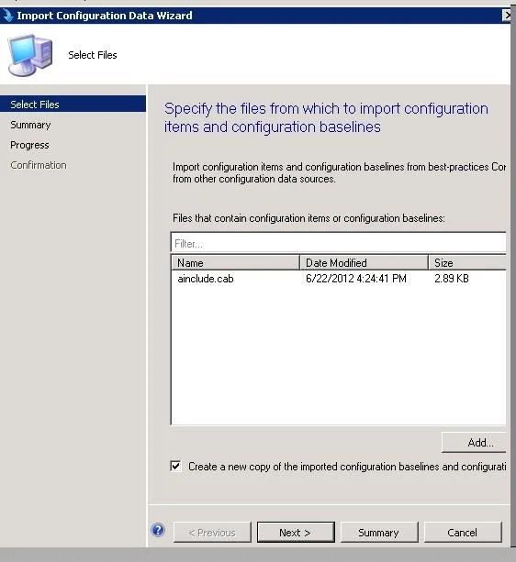Click the Next > button
Image resolution: width=516 pixels, height=562 pixels.
[296, 533]
